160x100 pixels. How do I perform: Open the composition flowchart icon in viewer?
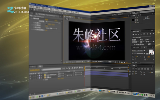(122, 62)
